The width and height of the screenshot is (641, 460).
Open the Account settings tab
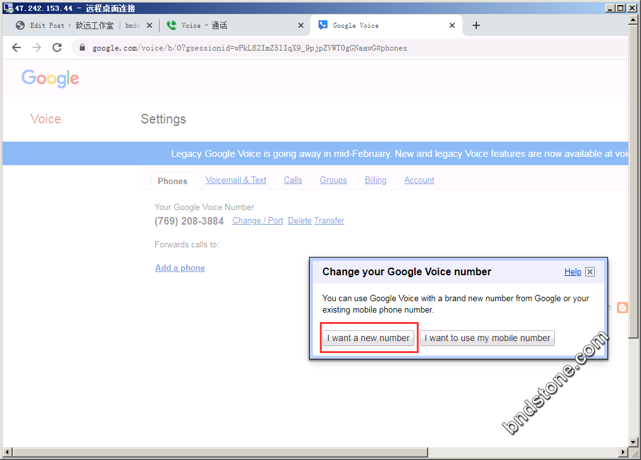click(x=419, y=180)
